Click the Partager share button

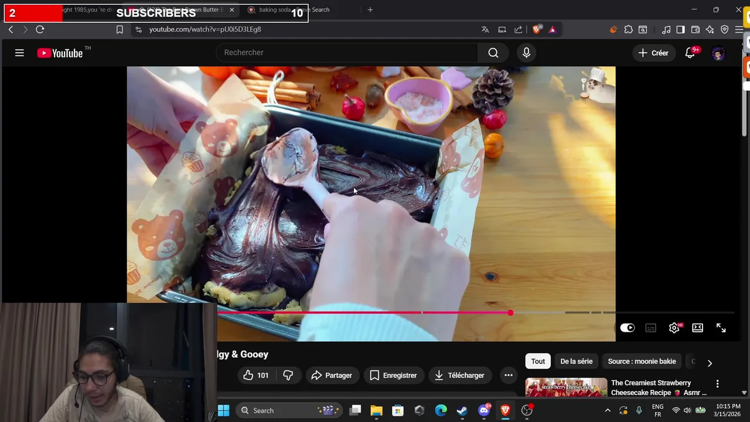point(332,375)
